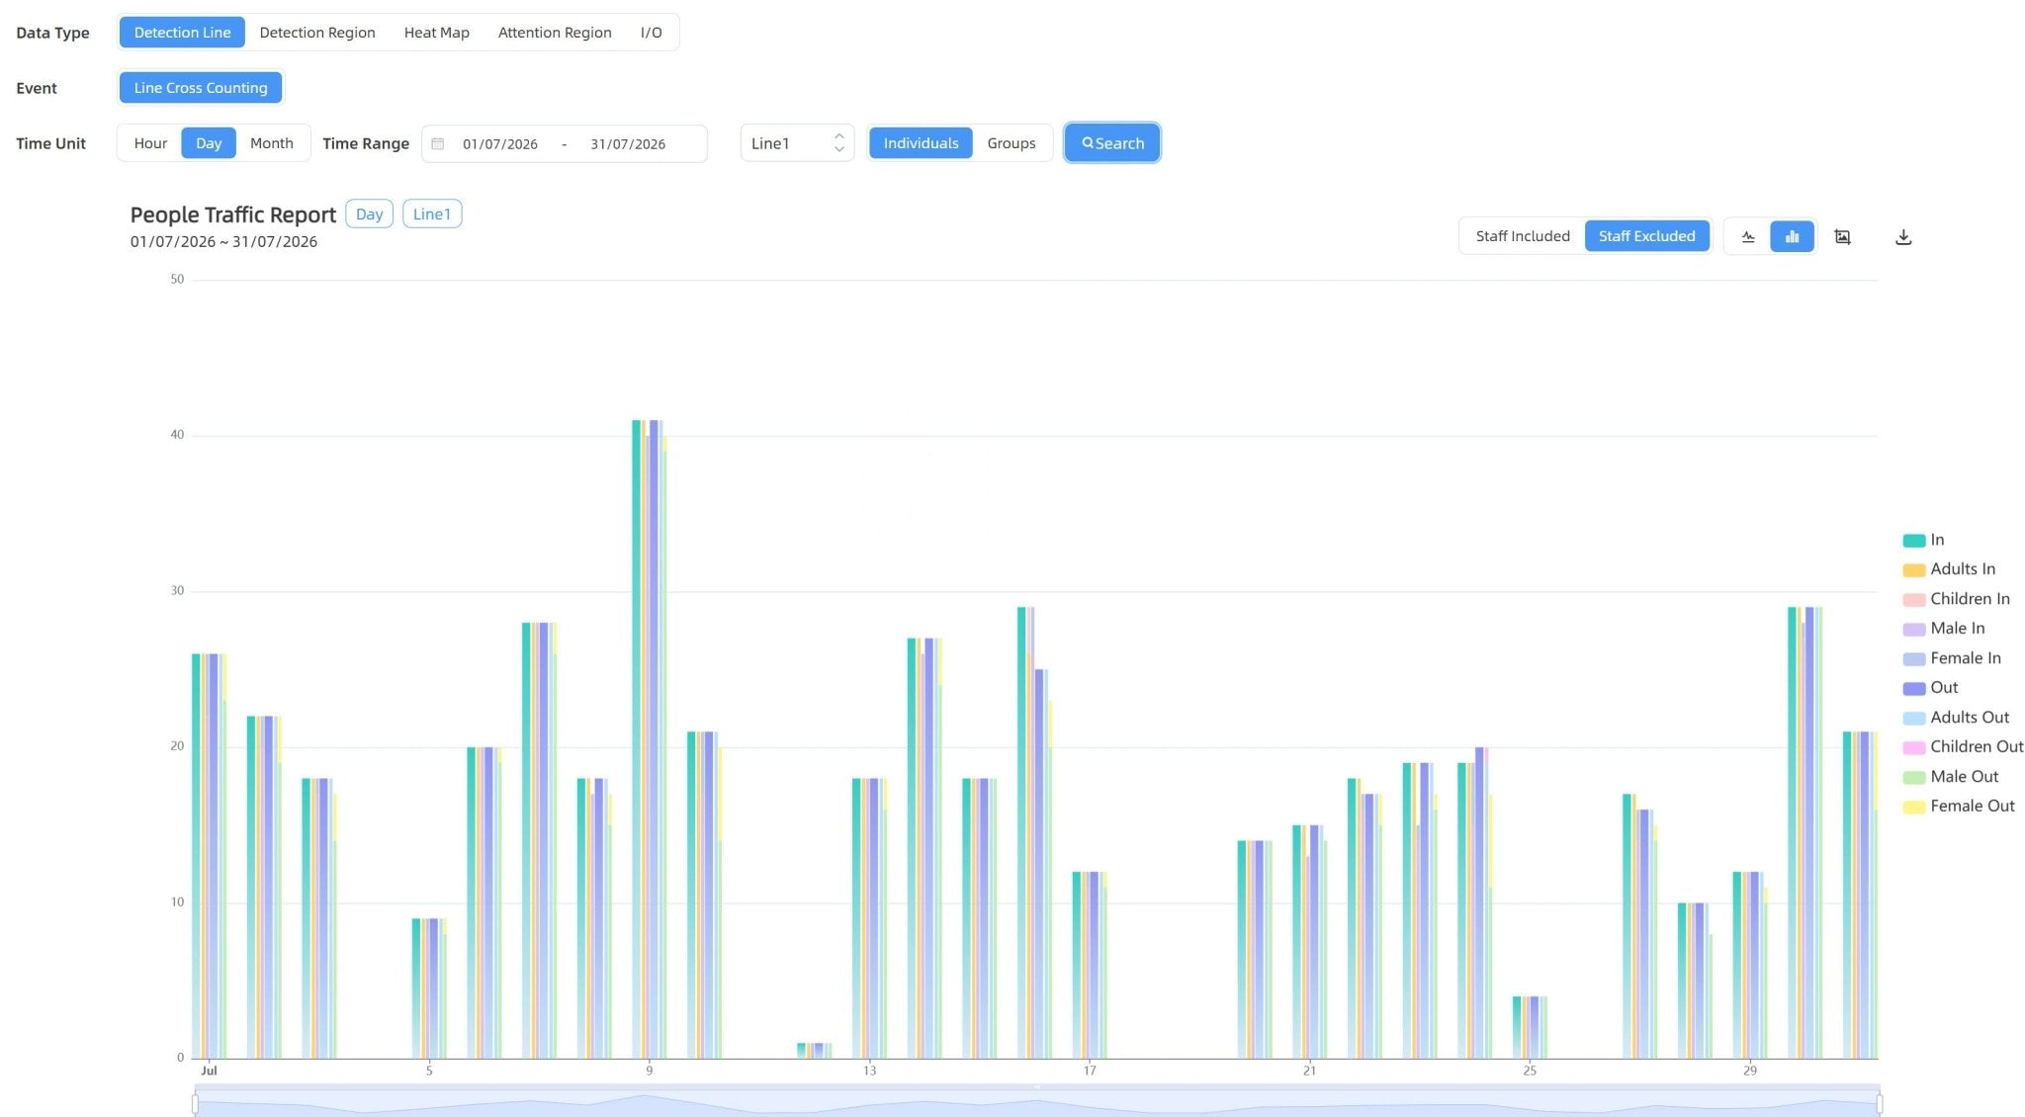Image resolution: width=2025 pixels, height=1117 pixels.
Task: Open calendar icon in Time Range
Action: pyautogui.click(x=438, y=143)
